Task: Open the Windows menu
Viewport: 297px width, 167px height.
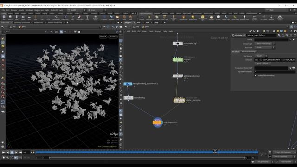Action: 29,10
